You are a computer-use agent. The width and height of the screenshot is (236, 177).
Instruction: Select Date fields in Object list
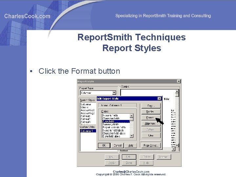[116, 122]
